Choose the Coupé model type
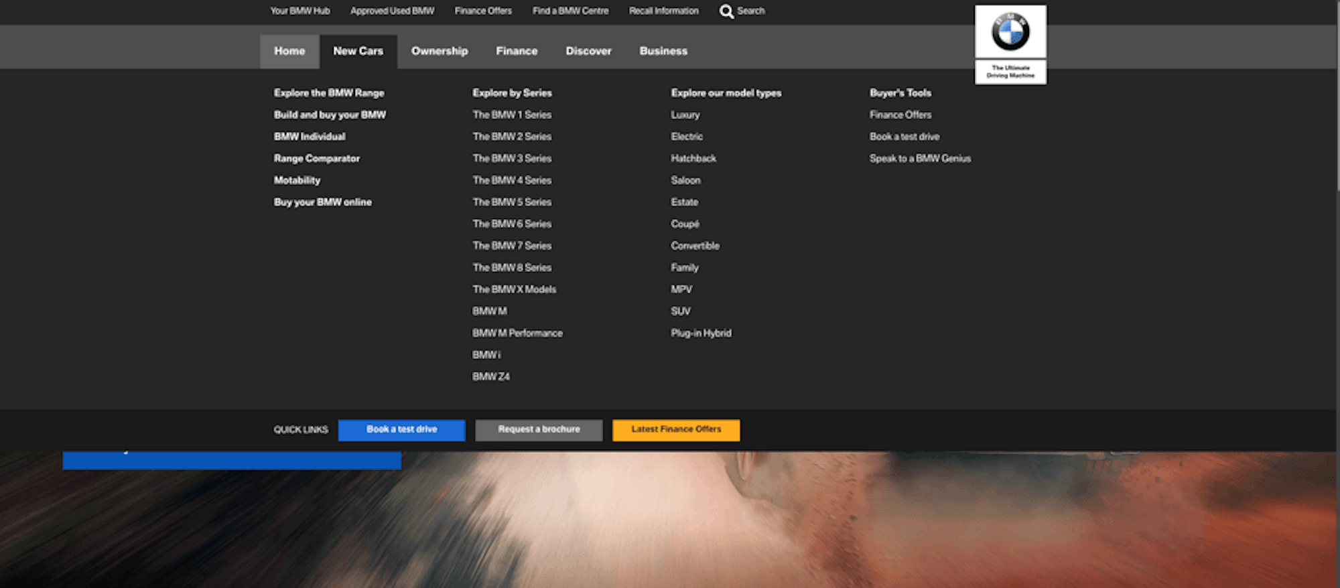Image resolution: width=1340 pixels, height=588 pixels. tap(685, 224)
